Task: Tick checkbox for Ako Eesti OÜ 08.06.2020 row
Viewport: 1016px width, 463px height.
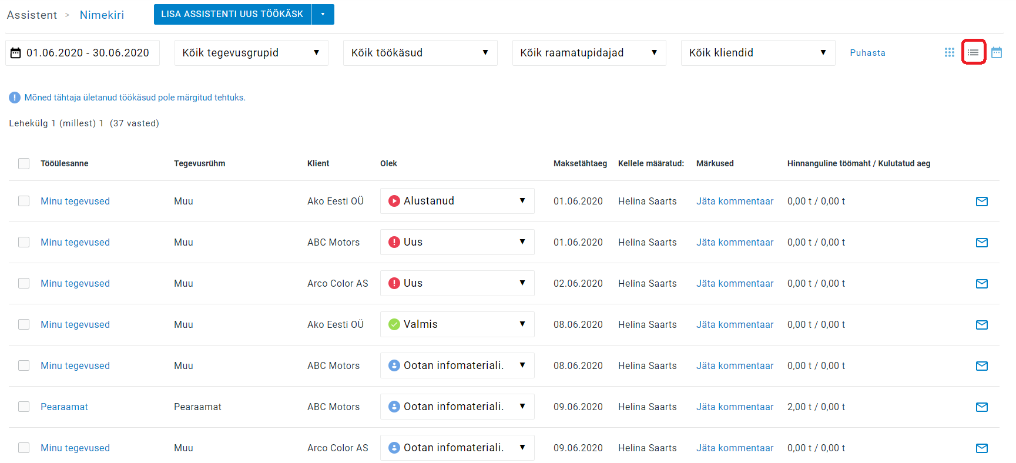Action: 24,324
